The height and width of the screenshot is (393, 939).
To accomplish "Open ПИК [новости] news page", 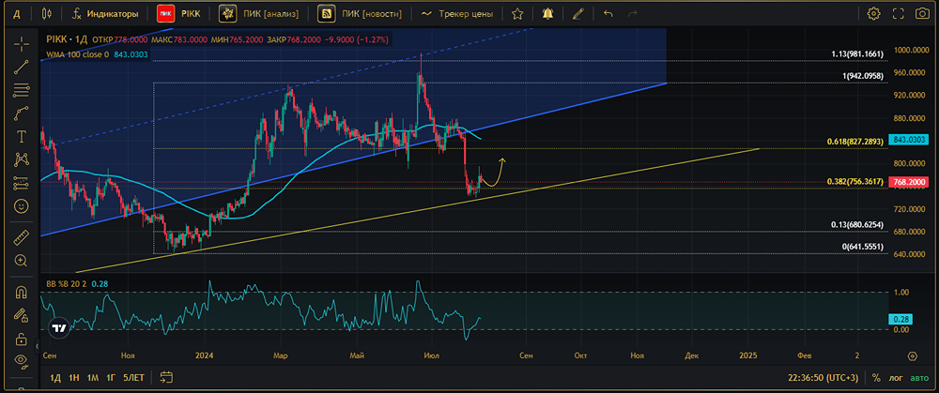I will [x=361, y=13].
